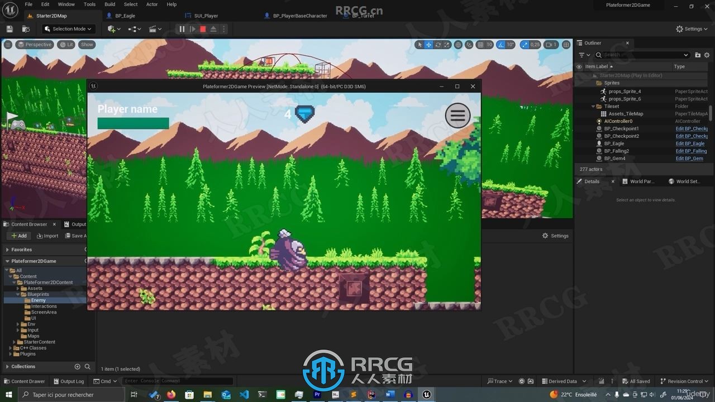The width and height of the screenshot is (715, 402).
Task: Stop the play session with the red square
Action: 203,29
